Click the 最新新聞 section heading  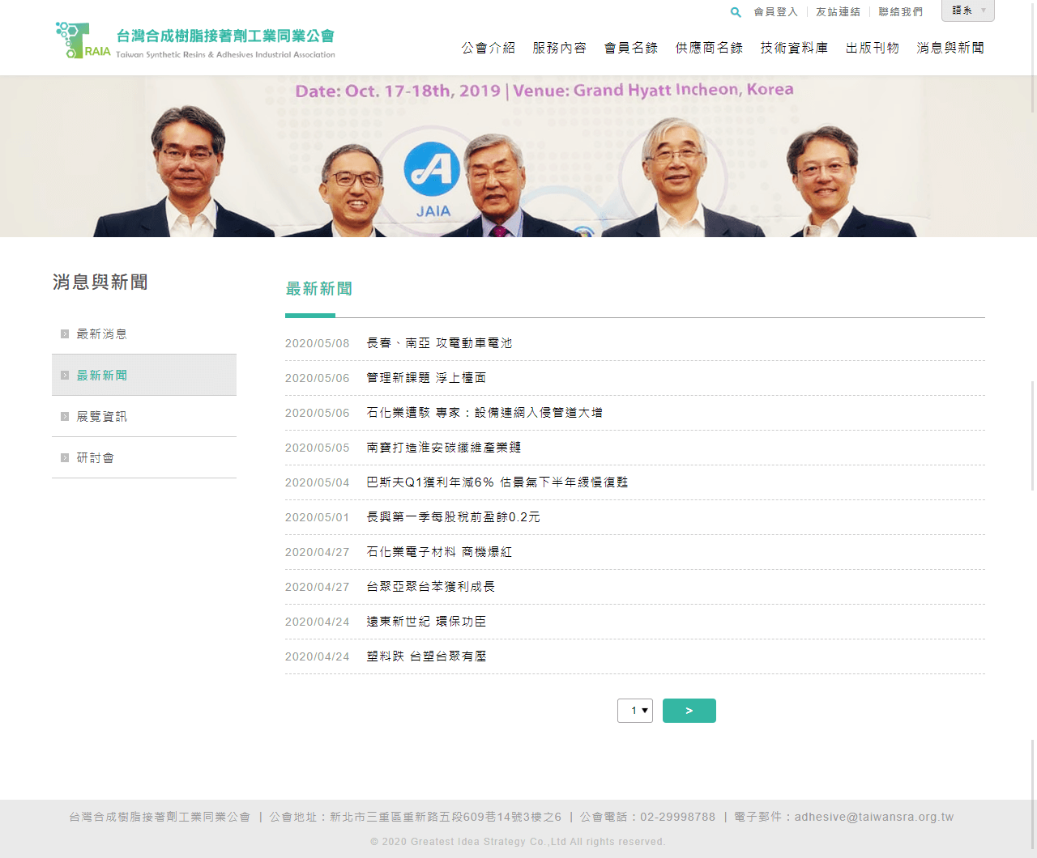318,289
